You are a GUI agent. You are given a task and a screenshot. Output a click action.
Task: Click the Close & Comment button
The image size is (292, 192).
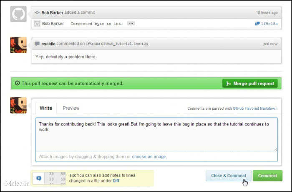coord(228,175)
